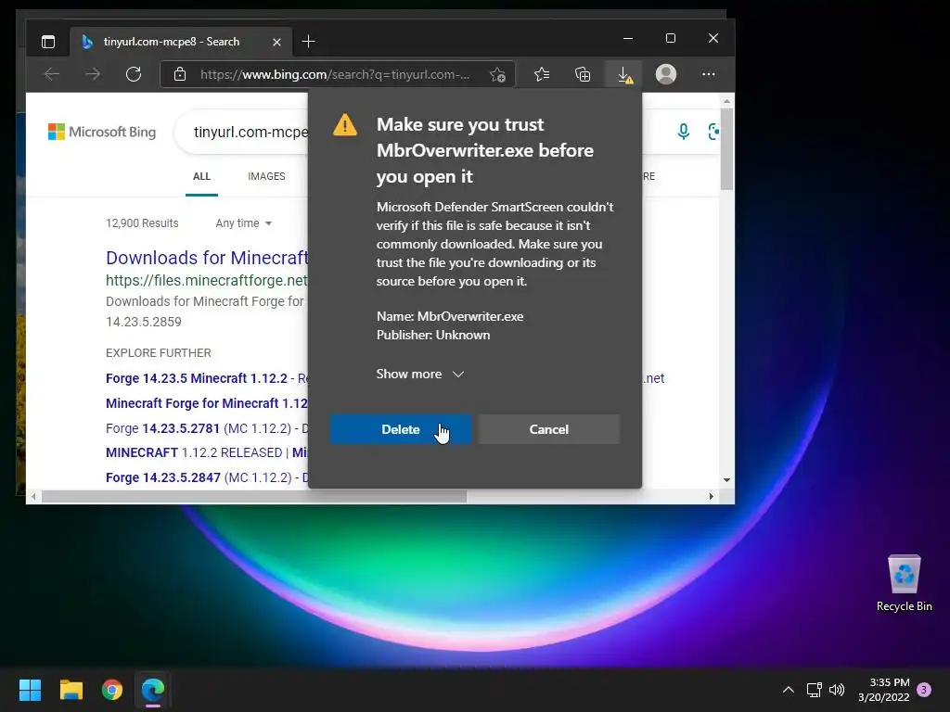Refresh the page with reload icon
The width and height of the screenshot is (950, 712).
(x=134, y=74)
